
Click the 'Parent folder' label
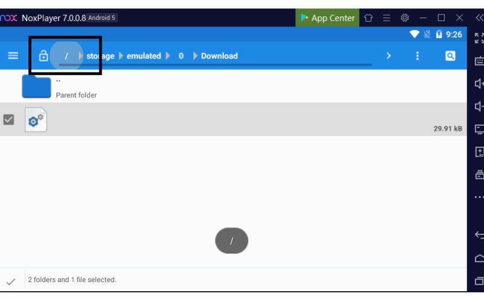[76, 95]
